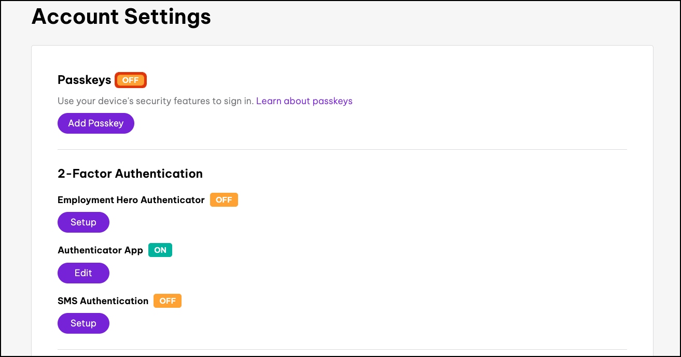The width and height of the screenshot is (681, 357).
Task: Click the divider line beneath SMS Setup button
Action: [342, 349]
